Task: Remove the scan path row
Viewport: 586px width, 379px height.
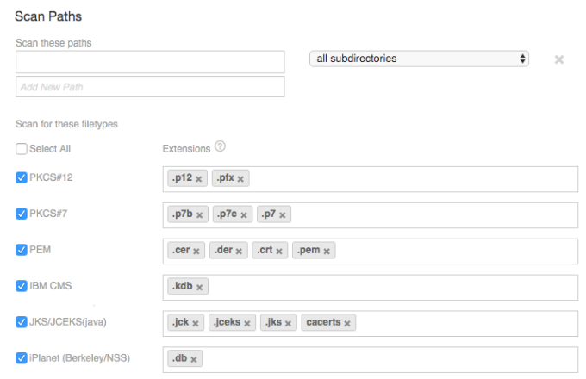Action: pos(559,59)
